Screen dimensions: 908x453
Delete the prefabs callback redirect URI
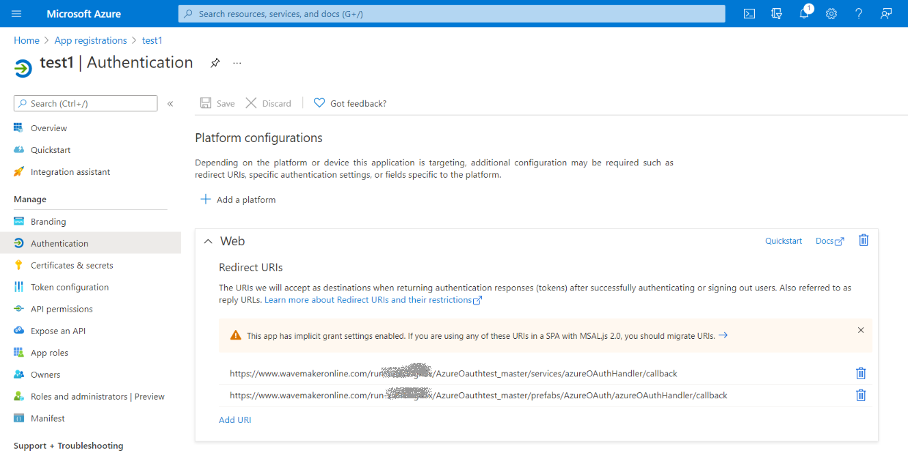(x=861, y=395)
